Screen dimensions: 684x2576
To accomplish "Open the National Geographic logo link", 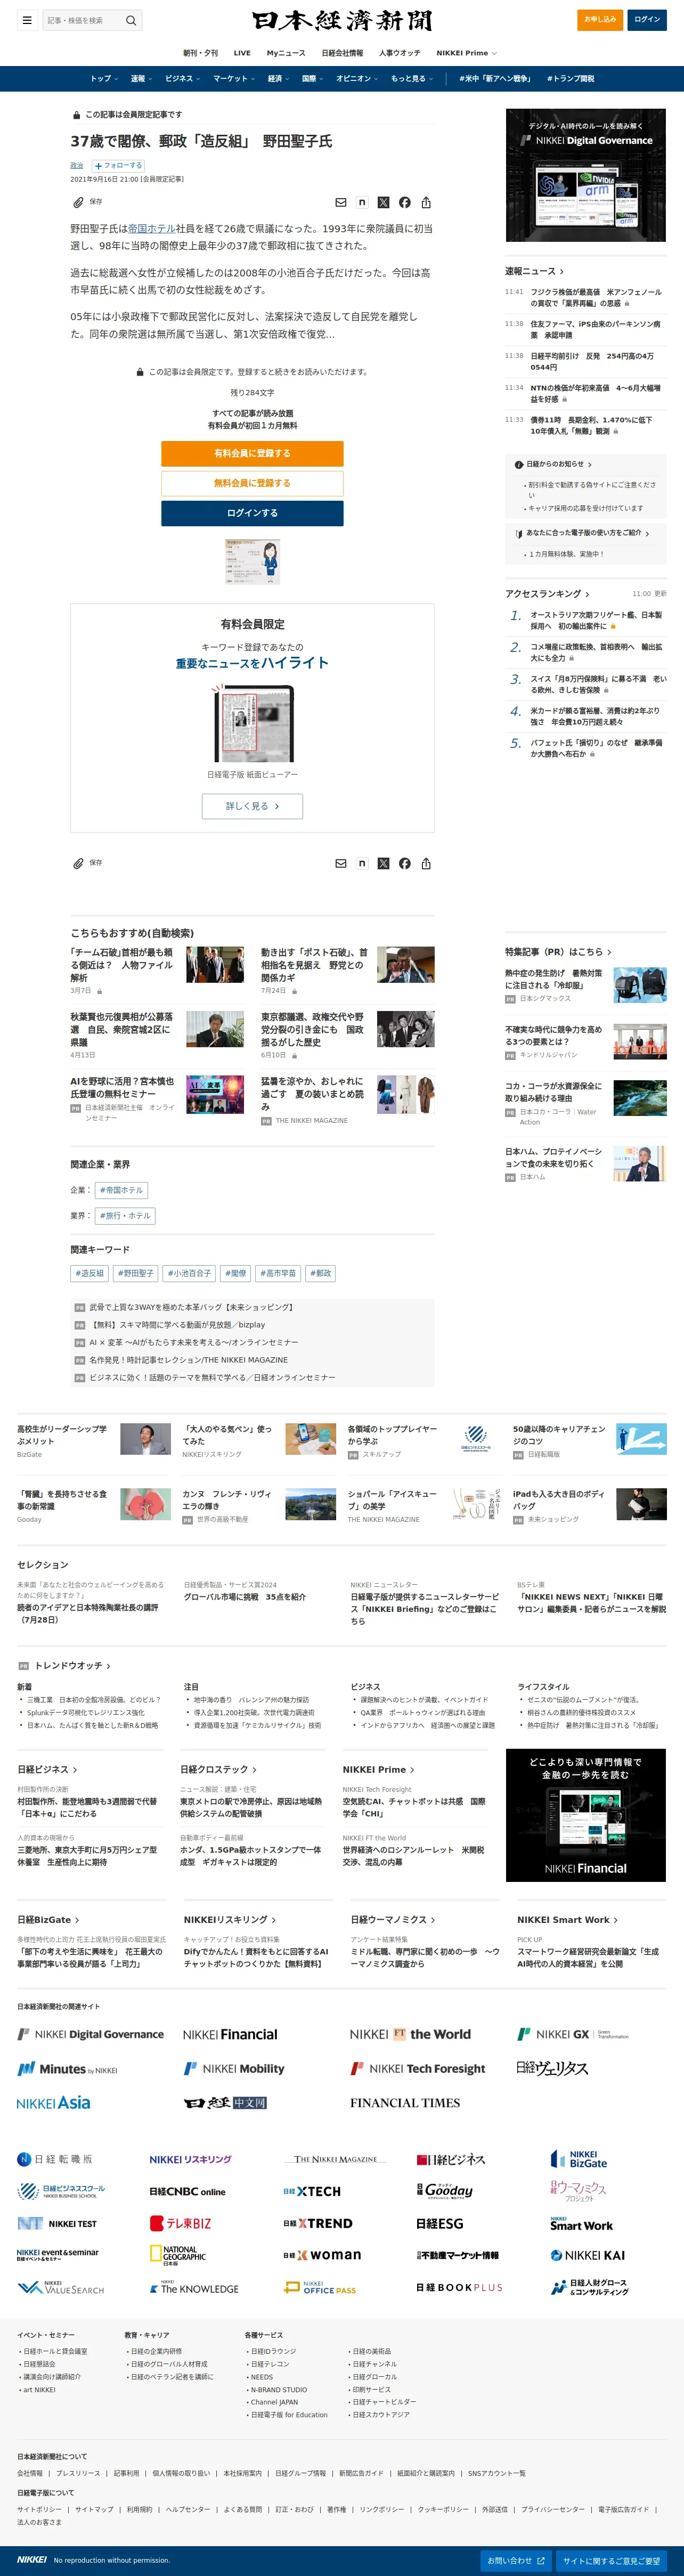I will pos(179,2254).
